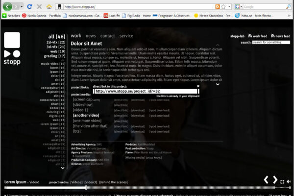Viewport: 294px width, 196px height.
Task: Filter by 2d-vfx [22] category
Action: tap(56, 43)
